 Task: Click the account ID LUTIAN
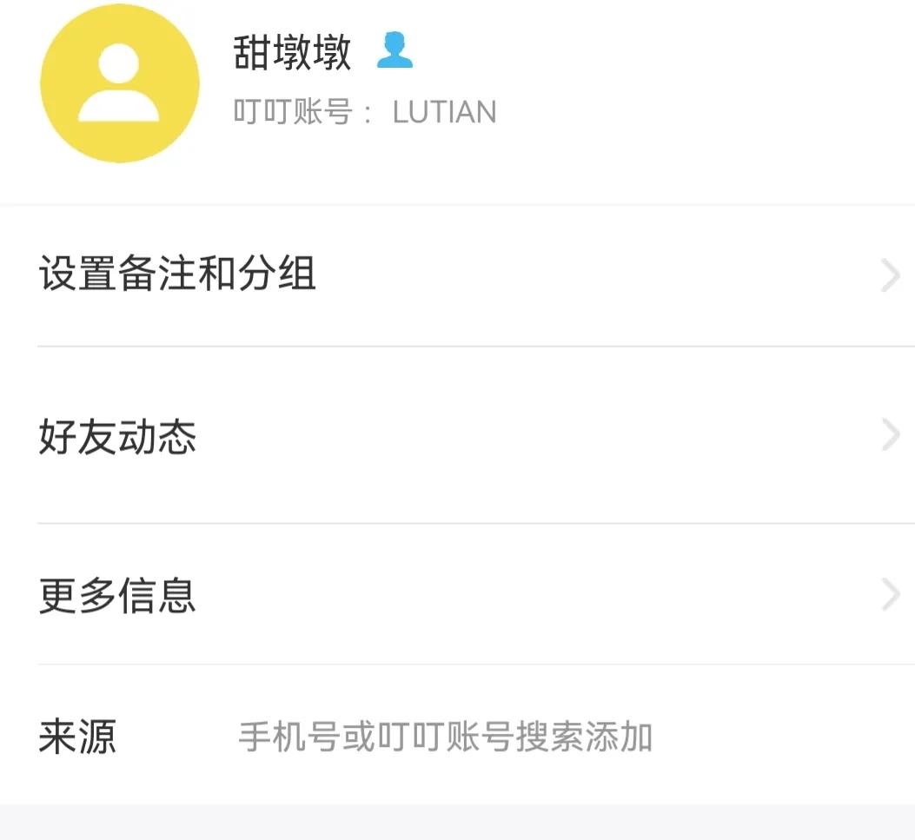click(x=445, y=111)
